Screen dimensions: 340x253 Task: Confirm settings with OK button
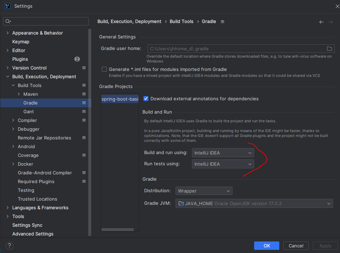click(267, 246)
